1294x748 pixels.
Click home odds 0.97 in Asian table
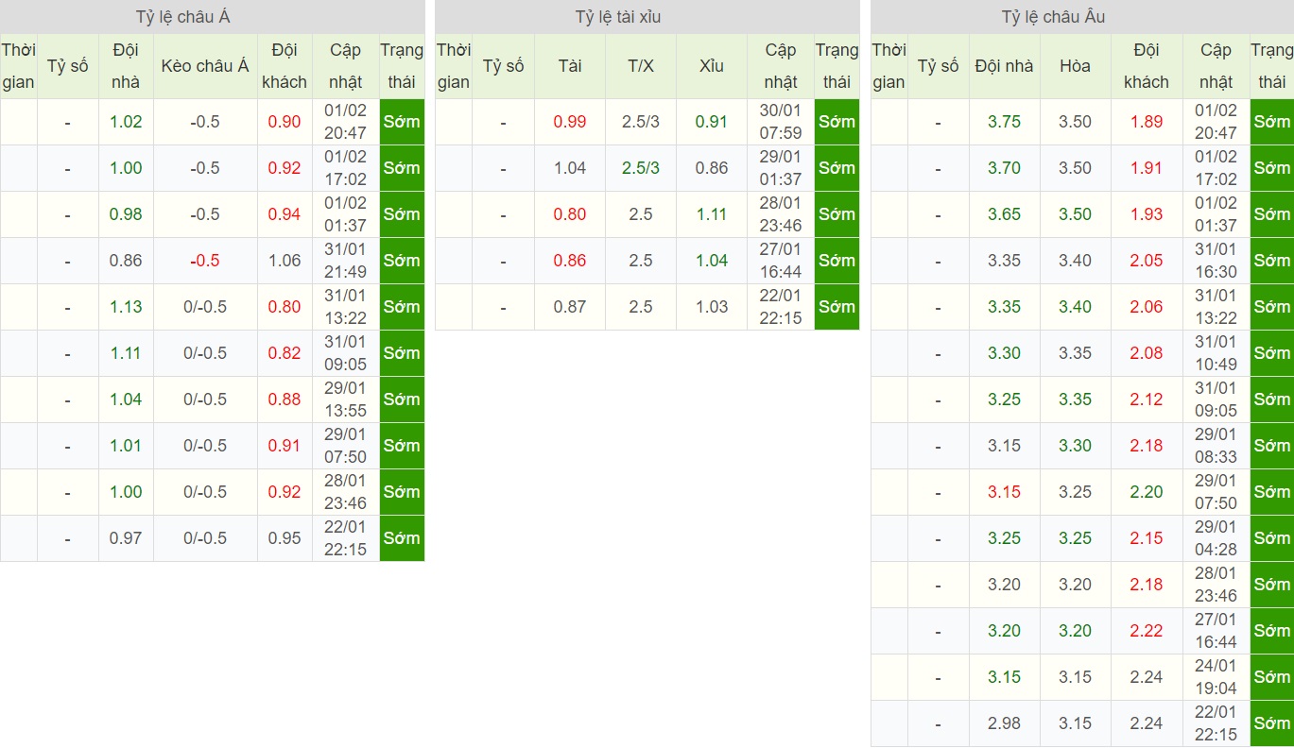click(x=126, y=538)
